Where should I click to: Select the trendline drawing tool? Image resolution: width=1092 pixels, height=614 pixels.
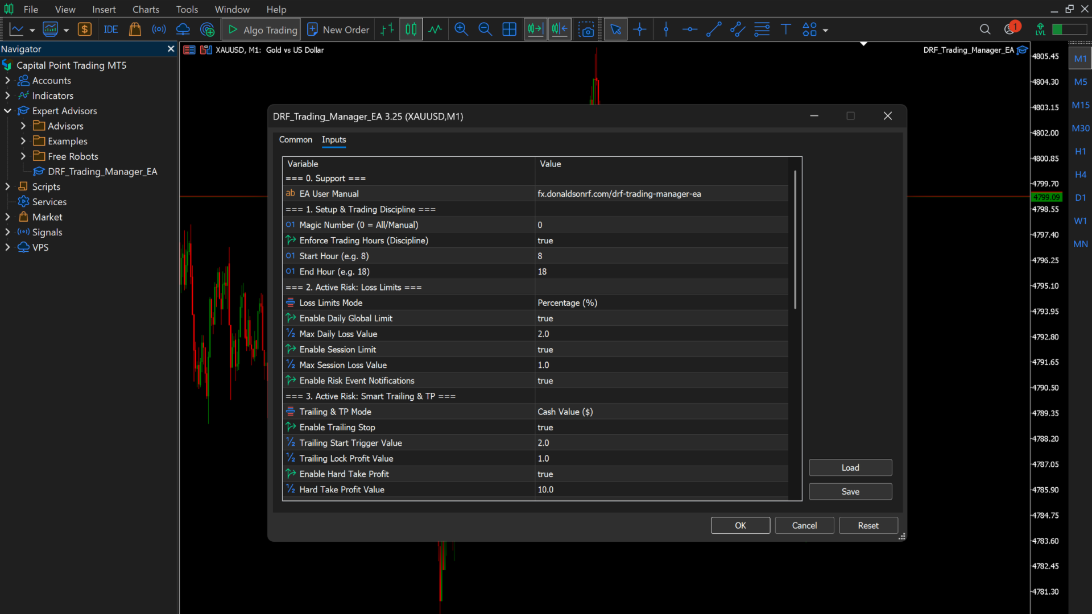[713, 30]
